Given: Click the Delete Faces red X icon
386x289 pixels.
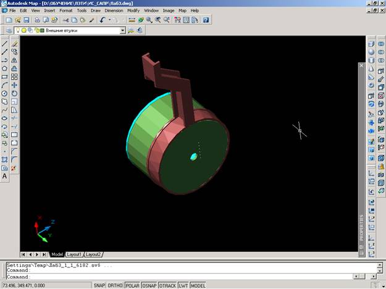Looking at the screenshot, I should coord(381,96).
